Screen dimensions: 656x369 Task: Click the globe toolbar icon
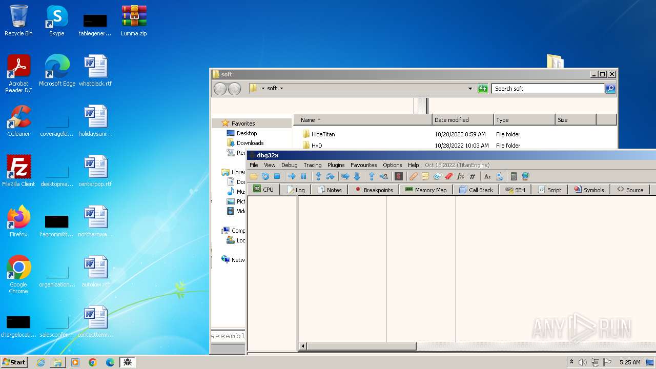525,176
